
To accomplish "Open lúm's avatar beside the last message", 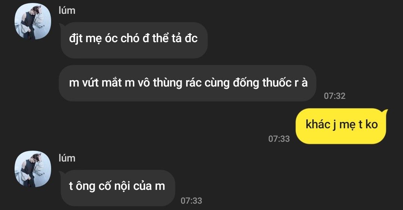I will click(x=32, y=169).
